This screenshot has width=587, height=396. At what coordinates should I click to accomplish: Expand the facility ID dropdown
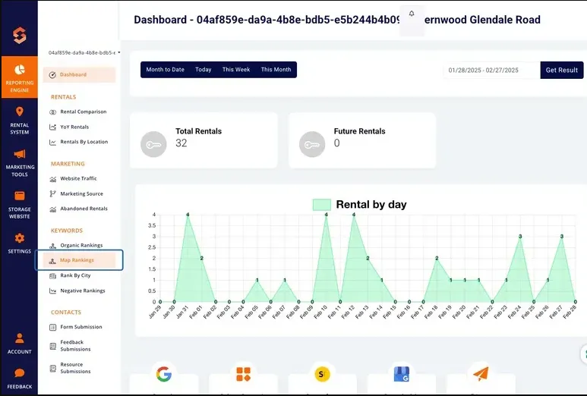[x=84, y=53]
